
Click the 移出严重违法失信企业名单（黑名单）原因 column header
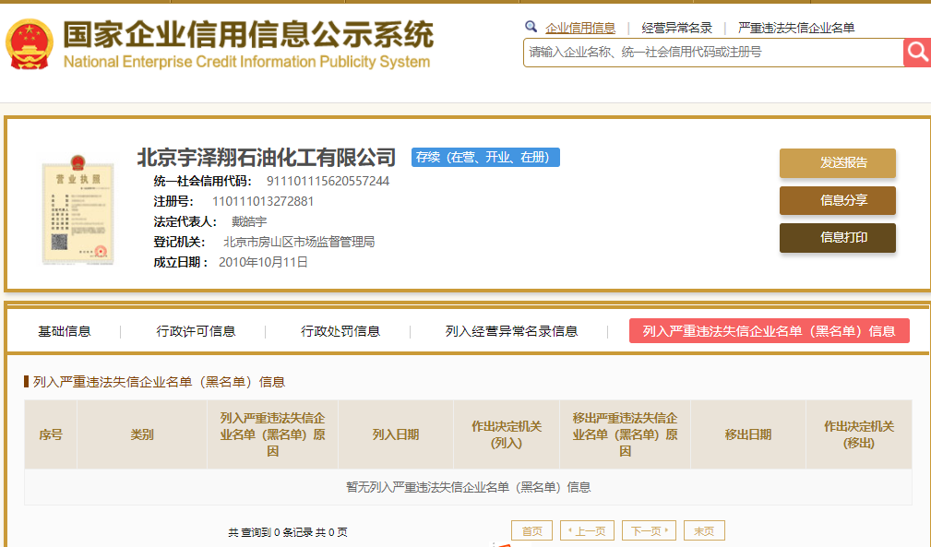click(626, 434)
